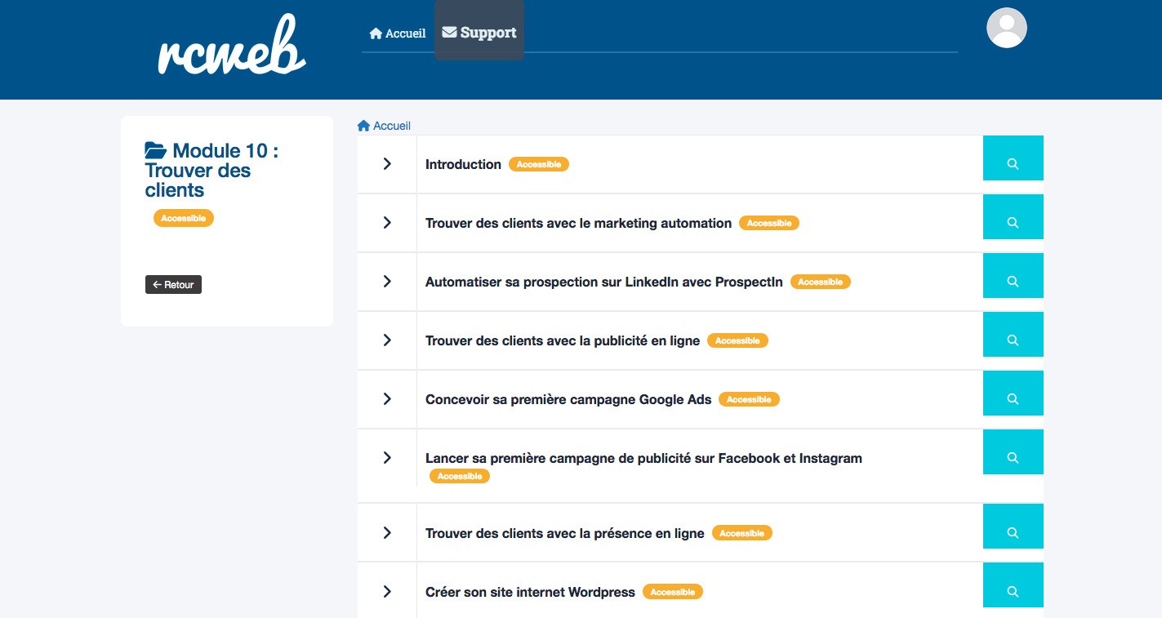Open 'Concevoir sa première campagne Google Ads'
The image size is (1162, 618).
[x=568, y=399]
